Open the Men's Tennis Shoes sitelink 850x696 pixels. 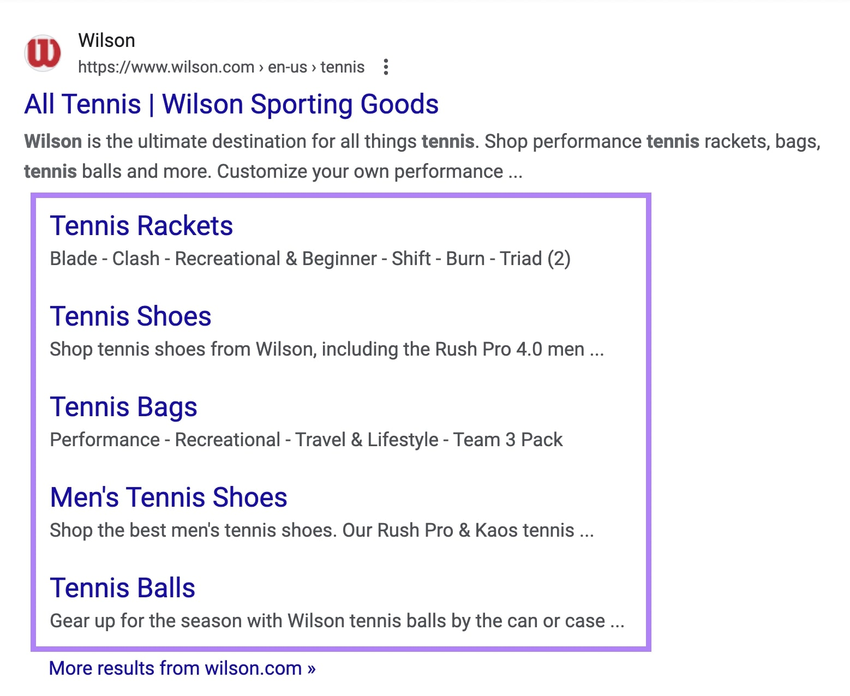[x=169, y=497]
